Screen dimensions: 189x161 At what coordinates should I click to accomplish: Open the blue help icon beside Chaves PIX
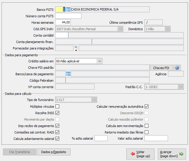click(x=177, y=68)
